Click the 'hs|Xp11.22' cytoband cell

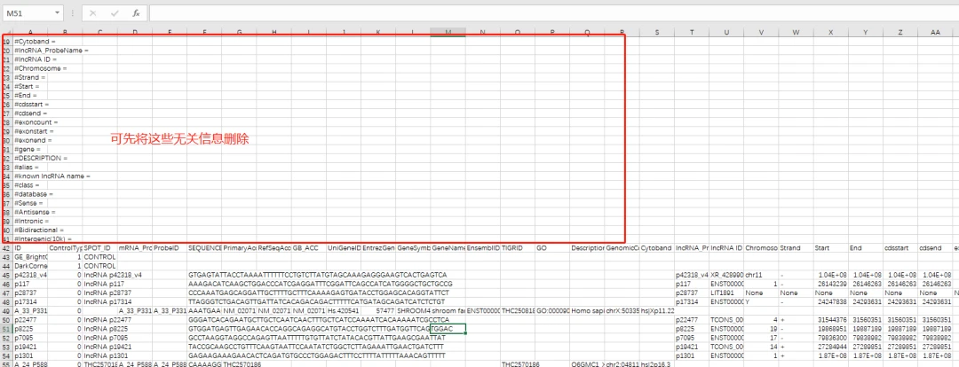(x=657, y=311)
